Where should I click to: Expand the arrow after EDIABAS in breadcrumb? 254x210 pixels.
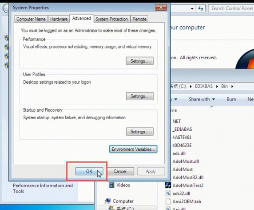217,86
